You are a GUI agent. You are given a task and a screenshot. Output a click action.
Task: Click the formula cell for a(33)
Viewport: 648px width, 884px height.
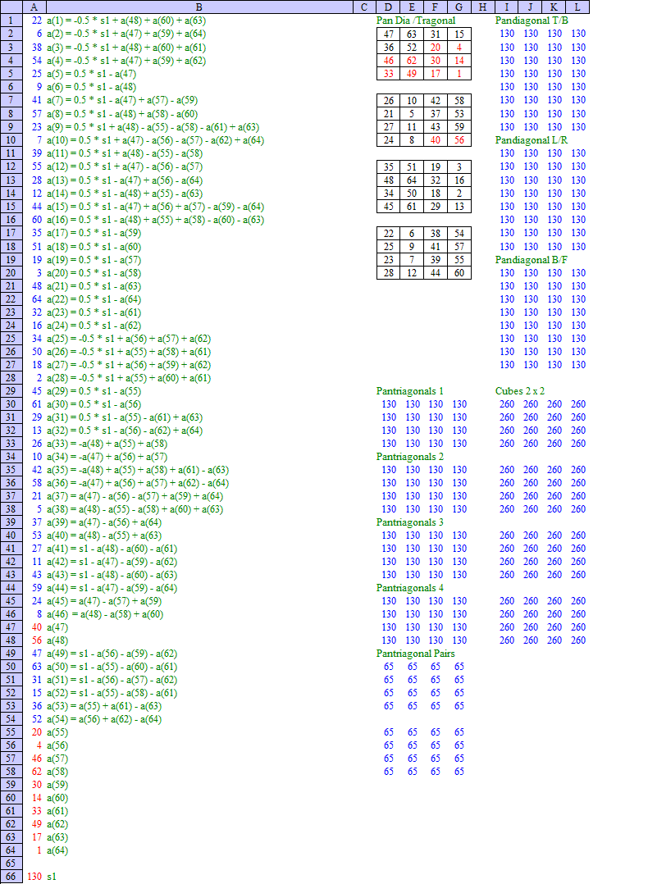click(x=107, y=444)
